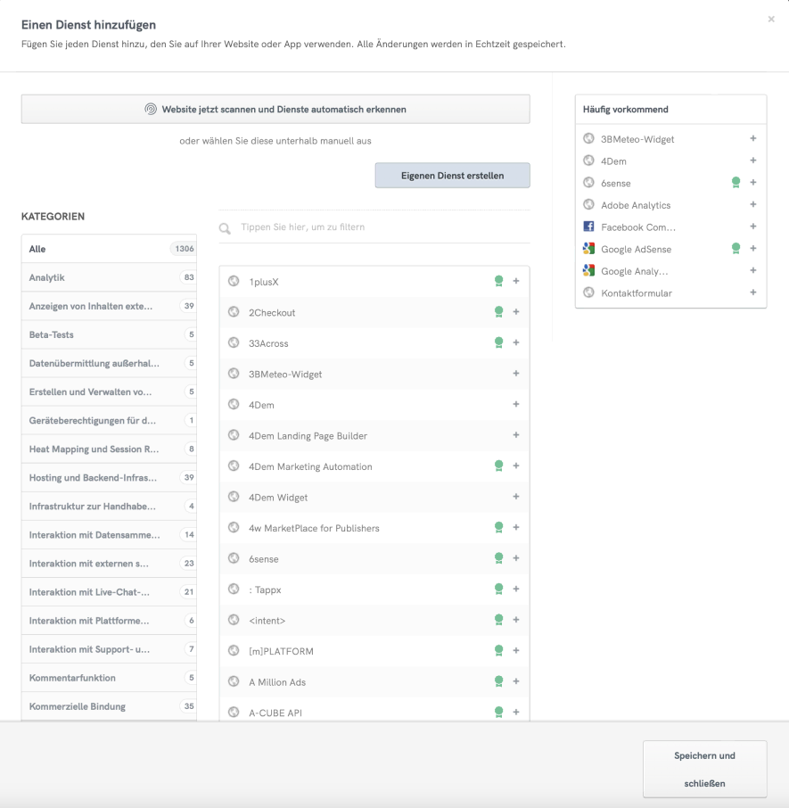
Task: Click Website jetzt scannen button
Action: (275, 110)
